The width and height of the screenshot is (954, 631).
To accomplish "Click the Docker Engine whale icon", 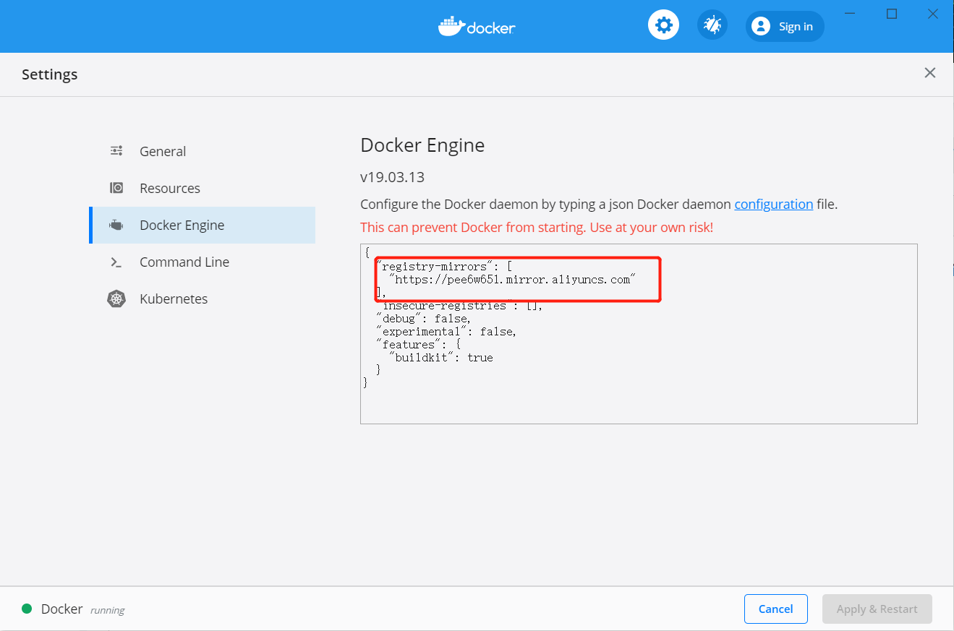I will (116, 225).
